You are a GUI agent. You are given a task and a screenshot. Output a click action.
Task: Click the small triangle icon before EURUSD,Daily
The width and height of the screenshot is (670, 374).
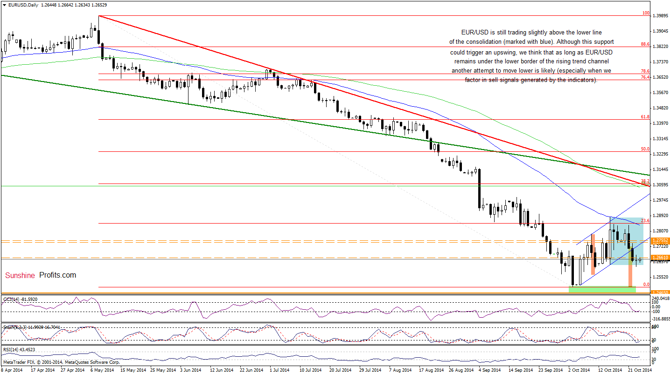click(x=4, y=5)
